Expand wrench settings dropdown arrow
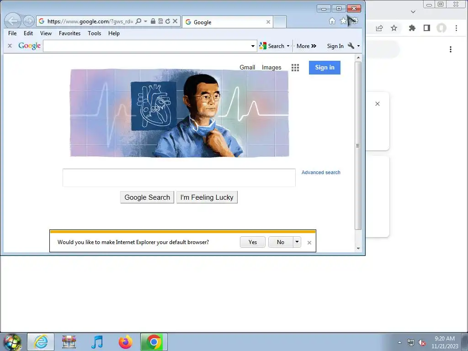The image size is (468, 351). click(358, 46)
